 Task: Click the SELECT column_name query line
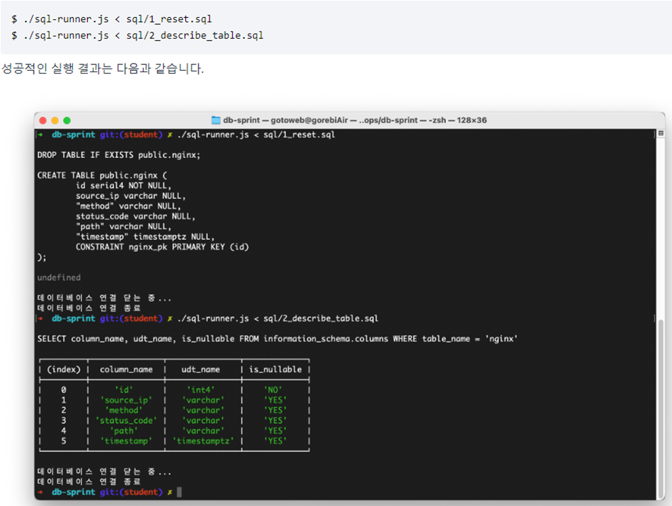coord(277,339)
